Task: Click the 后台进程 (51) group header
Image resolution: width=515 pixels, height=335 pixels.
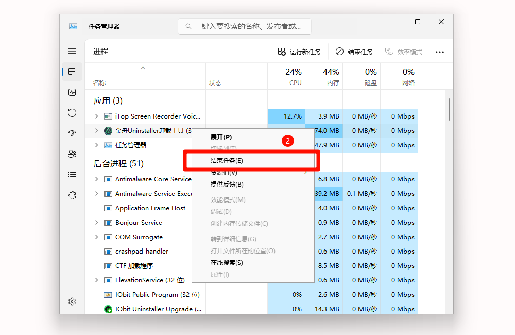Action: (x=118, y=164)
